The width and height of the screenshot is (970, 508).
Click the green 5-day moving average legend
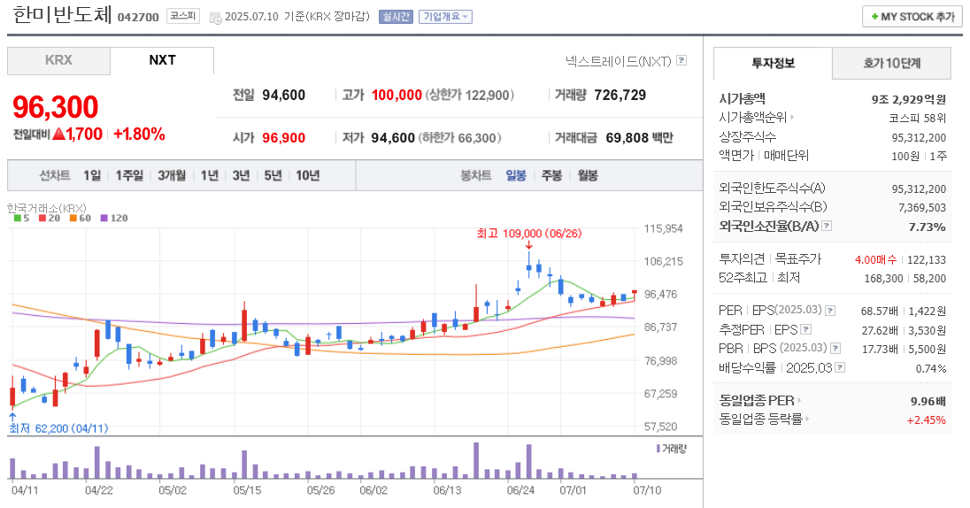21,219
